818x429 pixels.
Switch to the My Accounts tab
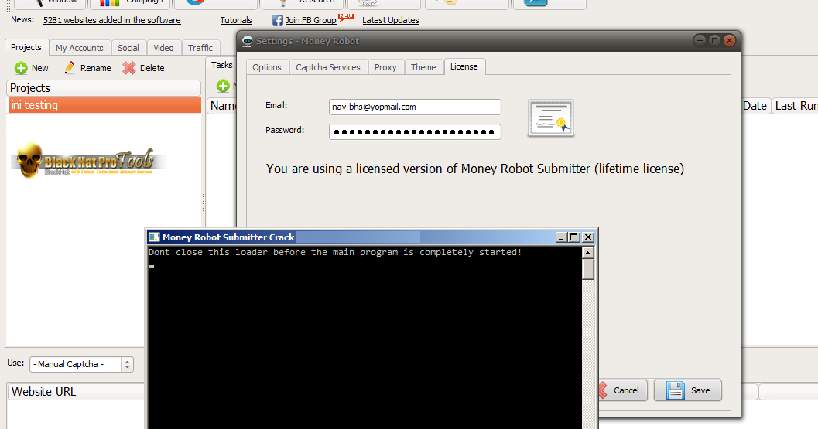79,48
